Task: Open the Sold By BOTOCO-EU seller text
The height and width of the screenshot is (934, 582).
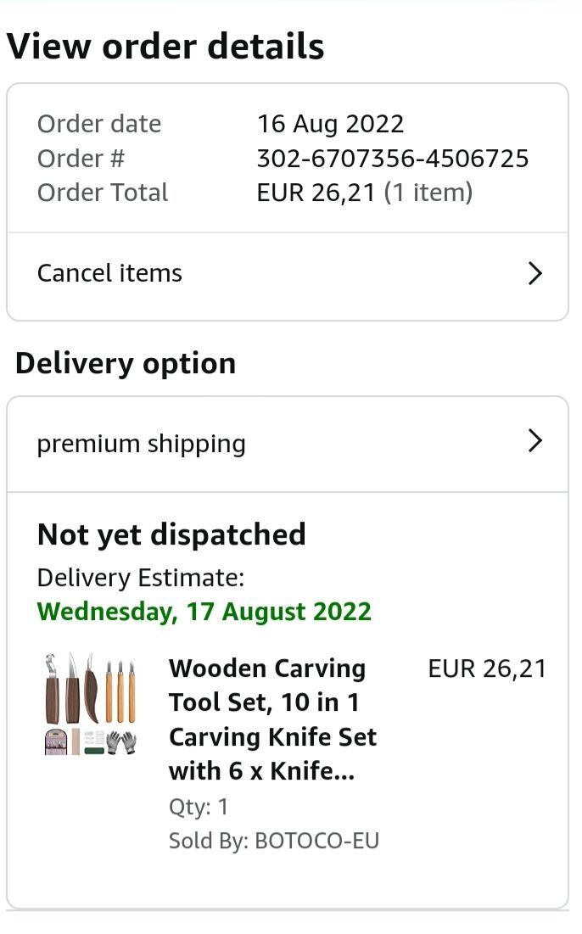Action: 273,841
